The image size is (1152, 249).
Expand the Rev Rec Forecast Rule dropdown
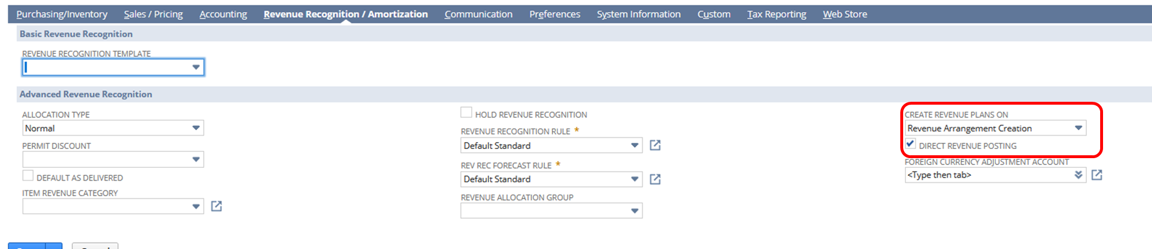634,179
